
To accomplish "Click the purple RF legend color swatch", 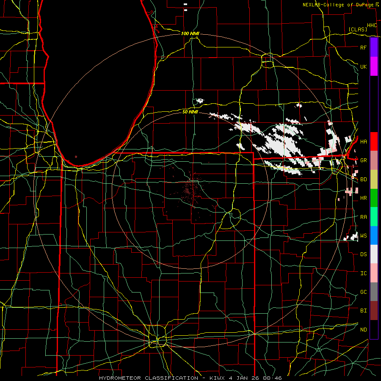I will click(374, 47).
